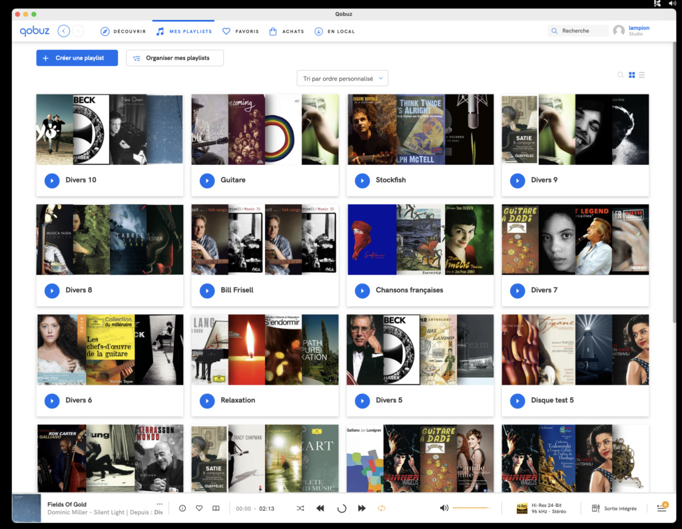Image resolution: width=682 pixels, height=529 pixels.
Task: Open the Divers 7 playlist title
Action: (544, 290)
